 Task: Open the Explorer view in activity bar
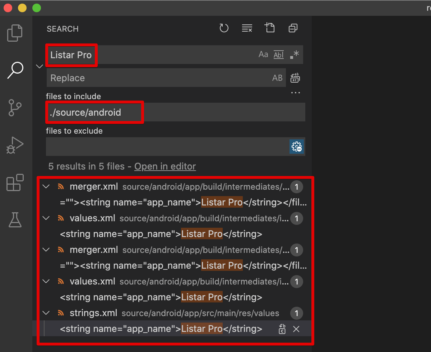(x=15, y=33)
